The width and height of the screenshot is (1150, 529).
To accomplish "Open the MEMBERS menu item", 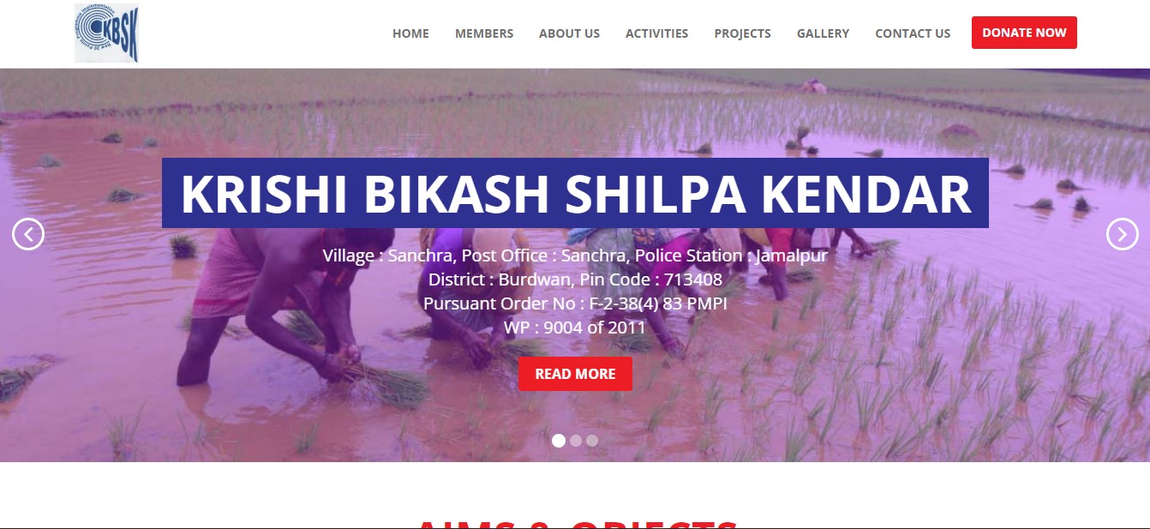I will [484, 33].
